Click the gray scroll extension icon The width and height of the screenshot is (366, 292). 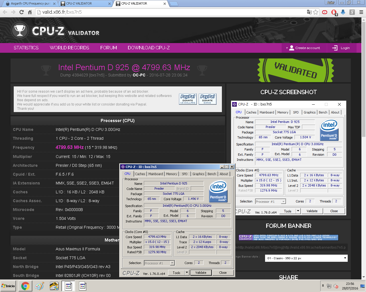click(x=352, y=12)
